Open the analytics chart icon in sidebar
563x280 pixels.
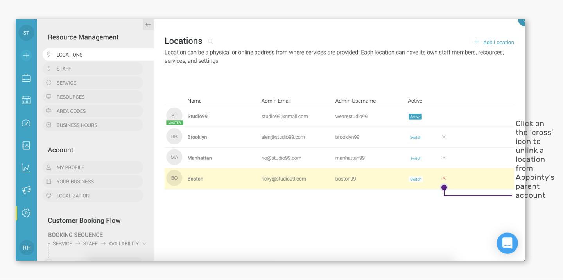[26, 168]
